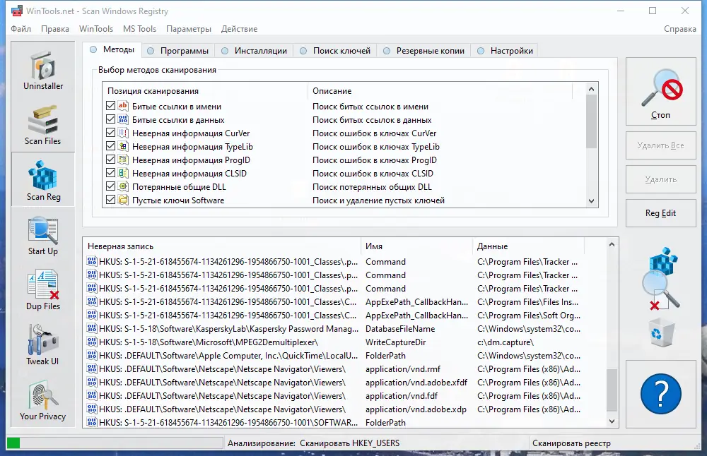Click the Удалить button
This screenshot has width=707, height=456.
tap(660, 179)
